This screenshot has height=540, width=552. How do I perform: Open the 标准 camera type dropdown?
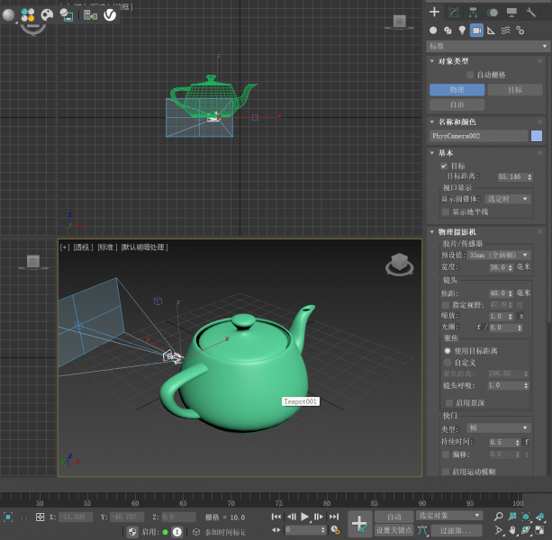[488, 46]
